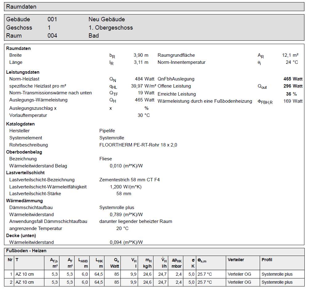Click the room number '004'
This screenshot has width=309, height=292.
point(52,36)
